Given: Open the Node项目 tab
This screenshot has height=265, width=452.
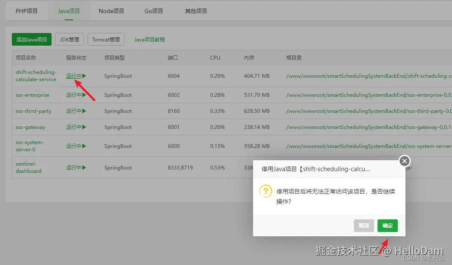Looking at the screenshot, I should click(111, 11).
